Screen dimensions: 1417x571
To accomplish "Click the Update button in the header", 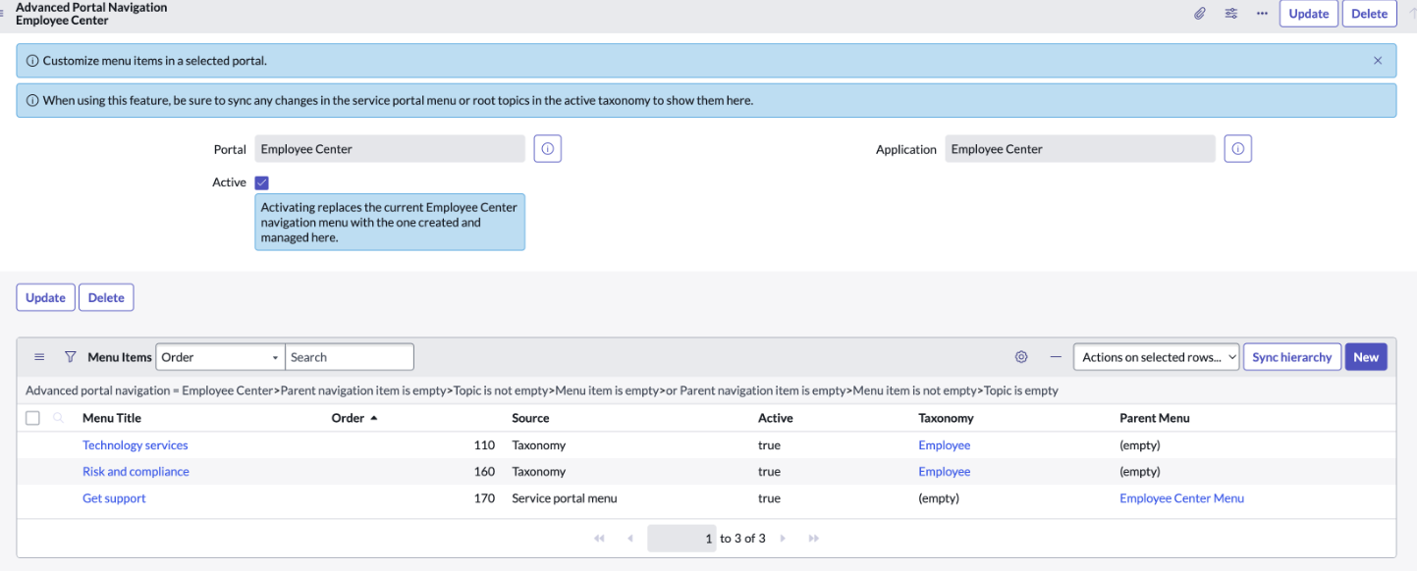I will click(x=1308, y=14).
